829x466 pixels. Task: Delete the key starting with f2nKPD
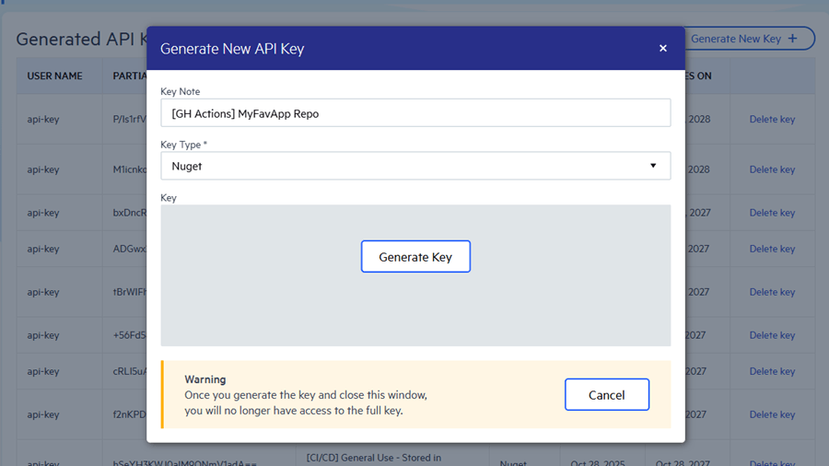pos(771,414)
